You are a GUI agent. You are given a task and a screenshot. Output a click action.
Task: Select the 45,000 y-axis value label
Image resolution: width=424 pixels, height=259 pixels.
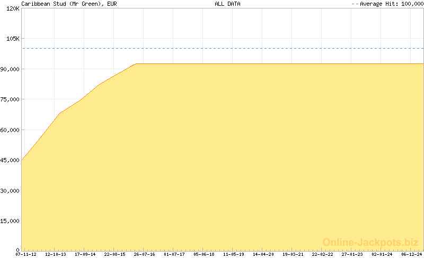10,160
